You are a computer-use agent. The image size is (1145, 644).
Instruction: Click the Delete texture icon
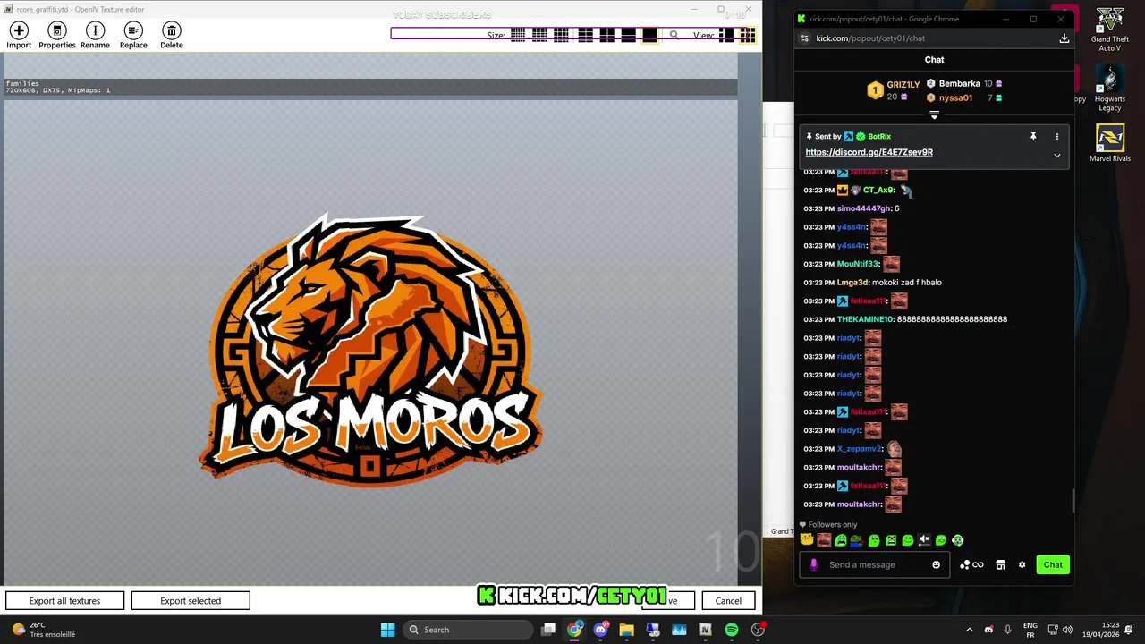point(172,36)
